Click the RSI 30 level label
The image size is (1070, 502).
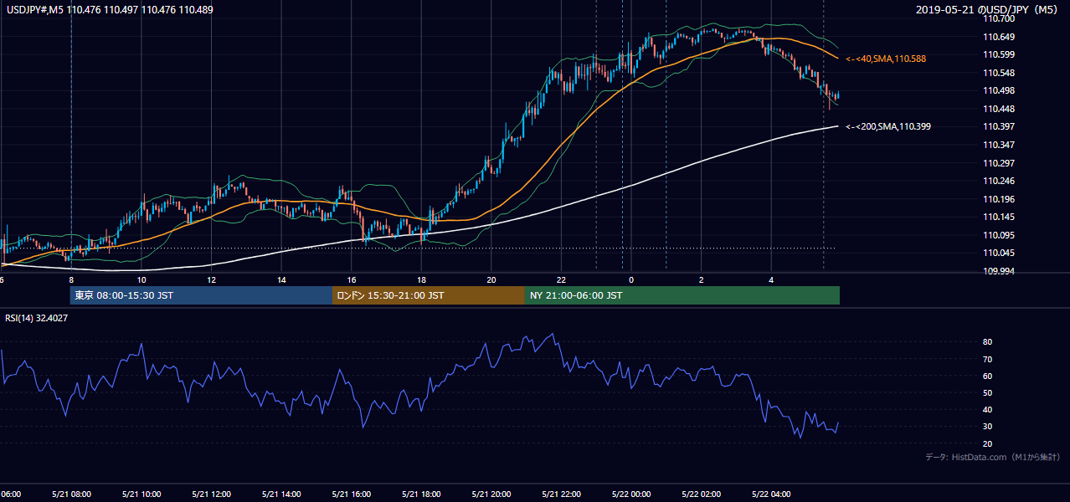click(988, 427)
